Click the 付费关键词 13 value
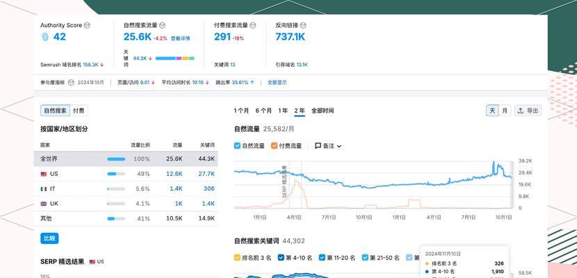577x278 pixels. (x=233, y=65)
